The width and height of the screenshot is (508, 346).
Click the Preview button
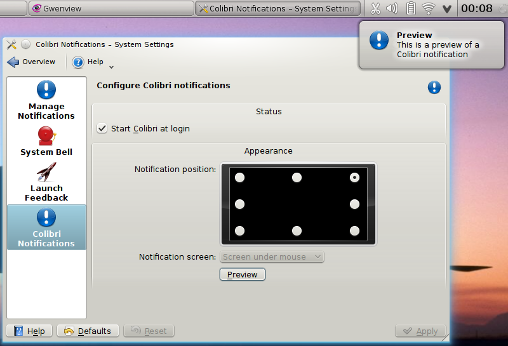coord(243,274)
